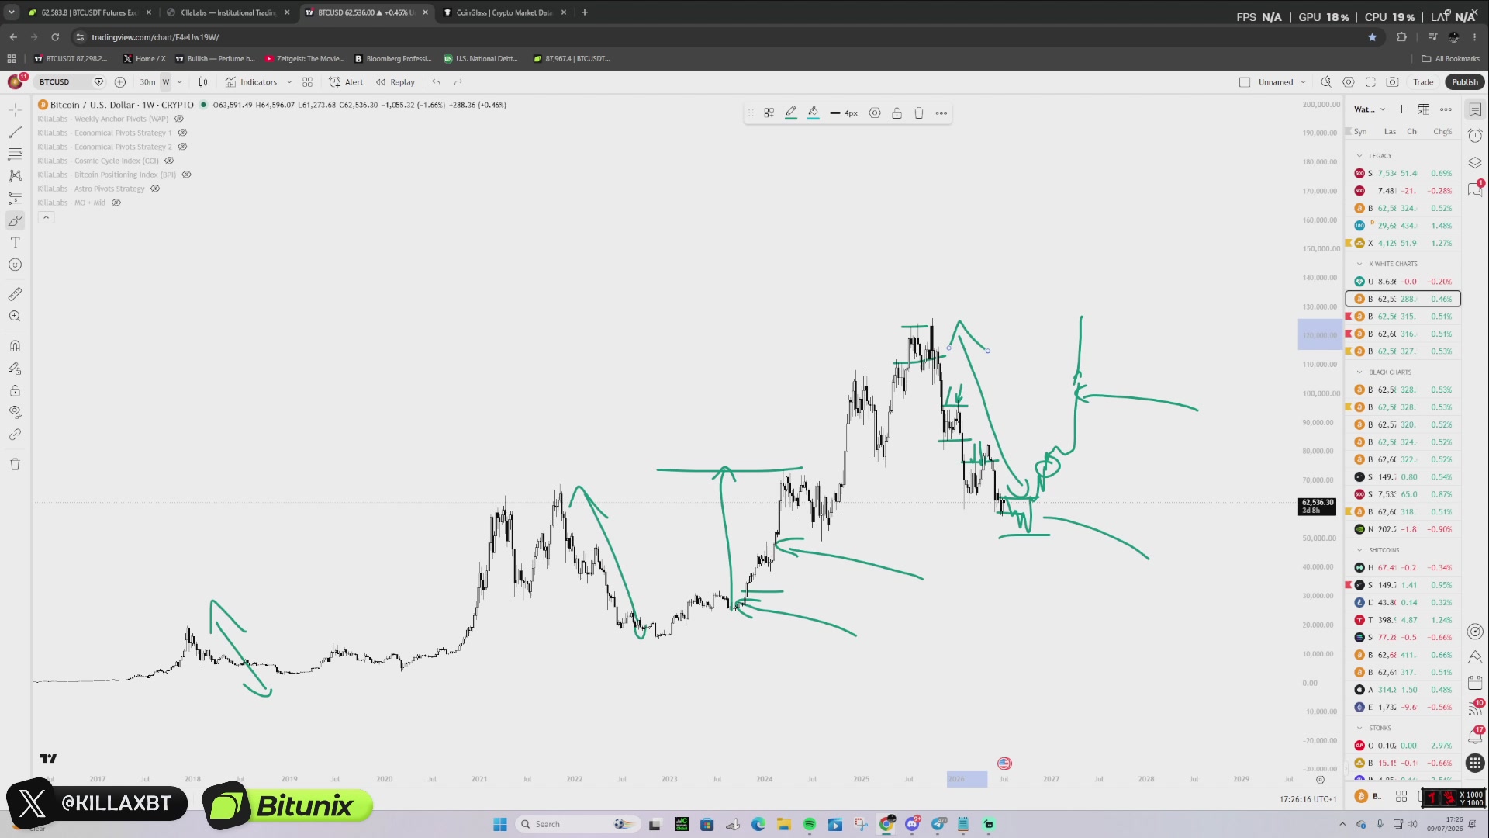
Task: Activate the zoom in tool
Action: [15, 317]
